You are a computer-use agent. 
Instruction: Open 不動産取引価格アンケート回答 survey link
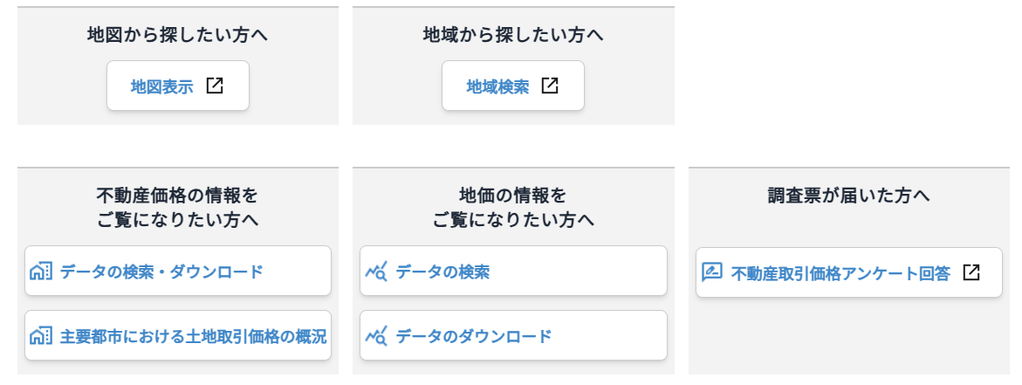click(840, 272)
